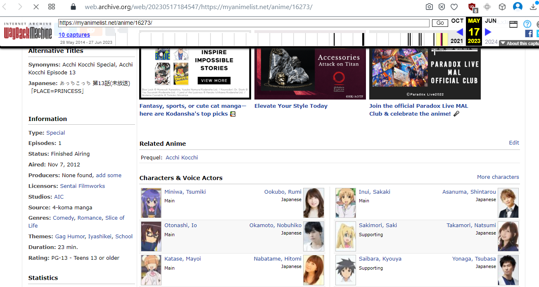Click the Wayback Machine logo
The image size is (539, 287).
[x=28, y=31]
